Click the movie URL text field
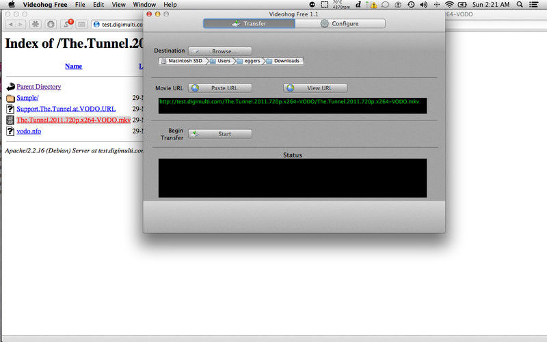The width and height of the screenshot is (547, 342). point(292,105)
